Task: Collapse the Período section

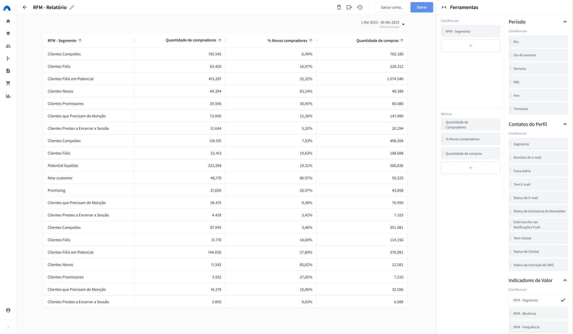Action: pos(565,22)
